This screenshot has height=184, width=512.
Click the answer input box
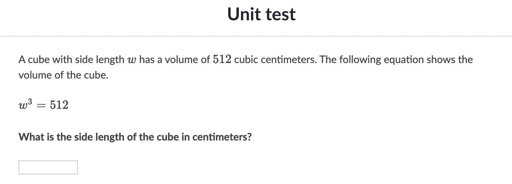(x=48, y=167)
